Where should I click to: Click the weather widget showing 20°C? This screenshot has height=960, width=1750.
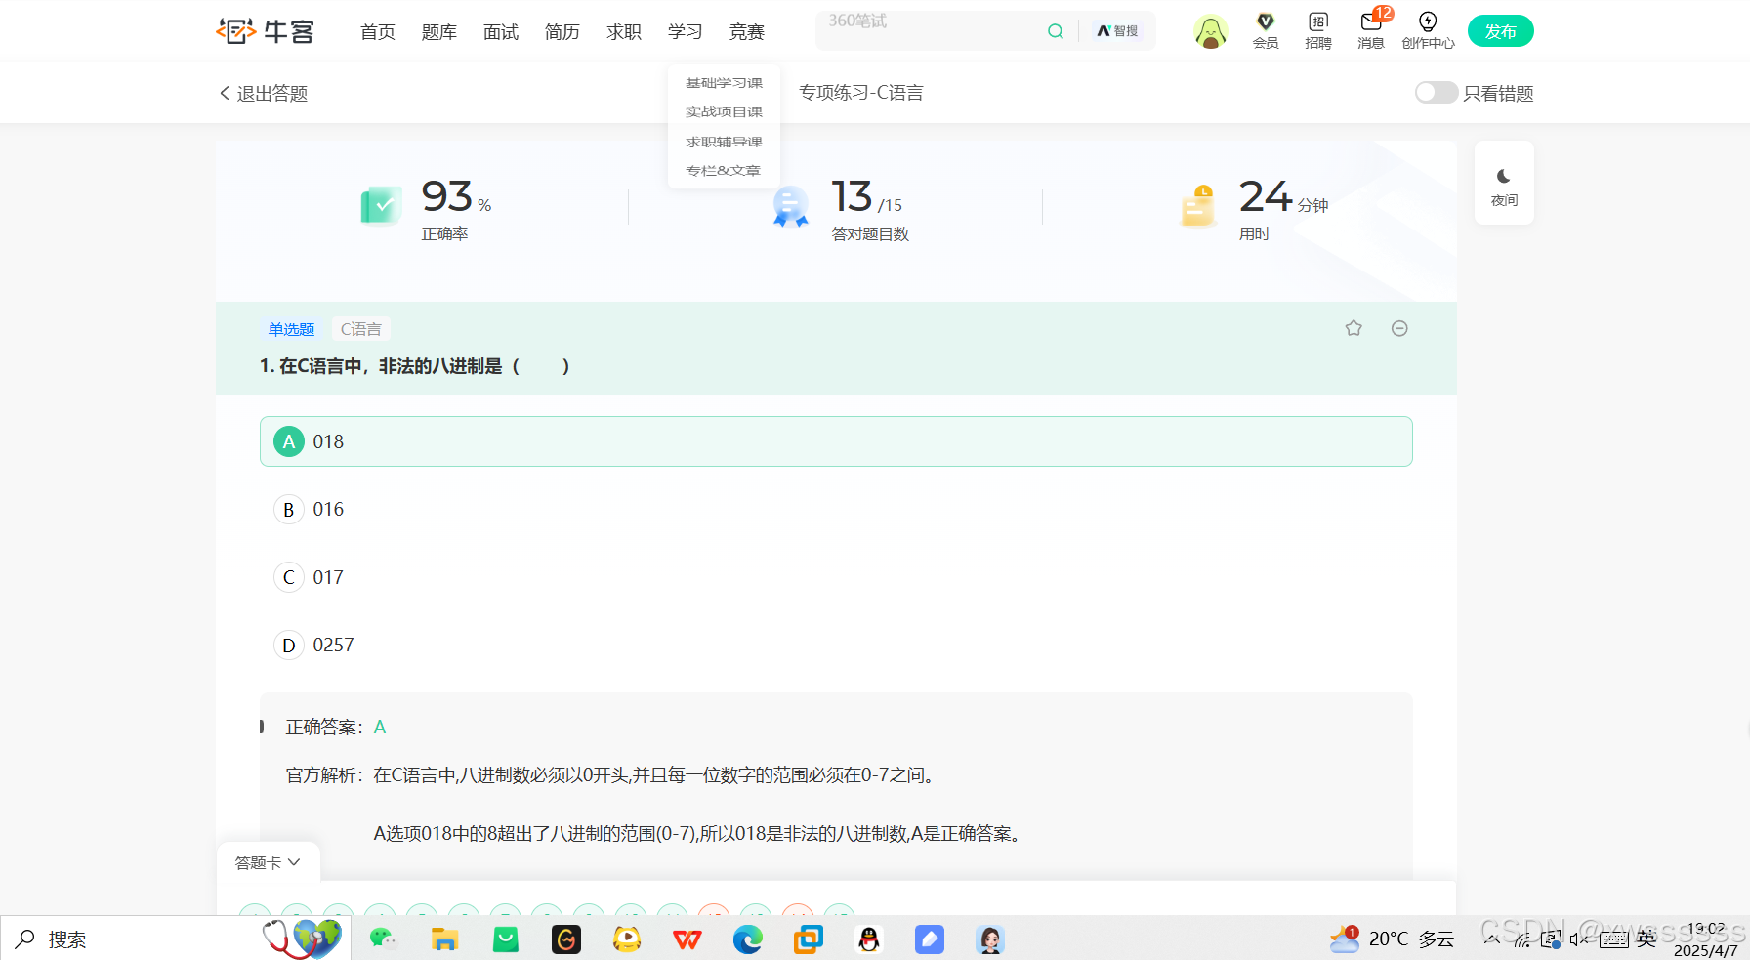1393,939
